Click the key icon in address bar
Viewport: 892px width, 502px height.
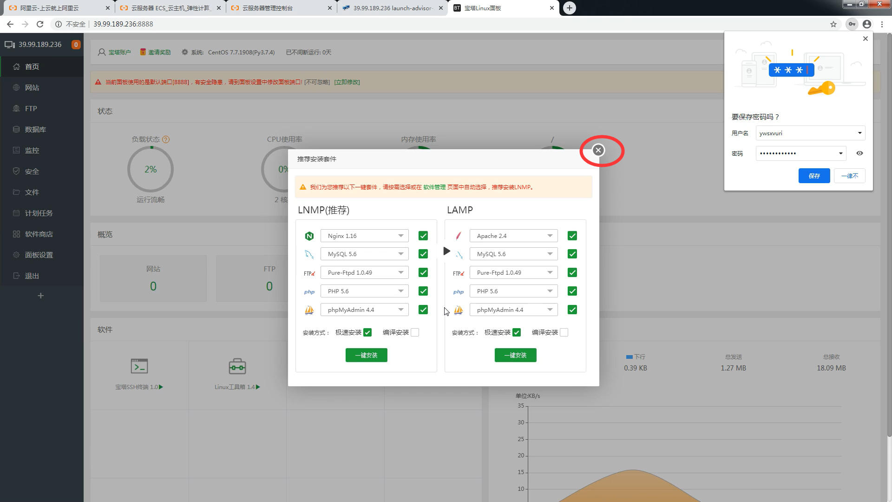[852, 24]
